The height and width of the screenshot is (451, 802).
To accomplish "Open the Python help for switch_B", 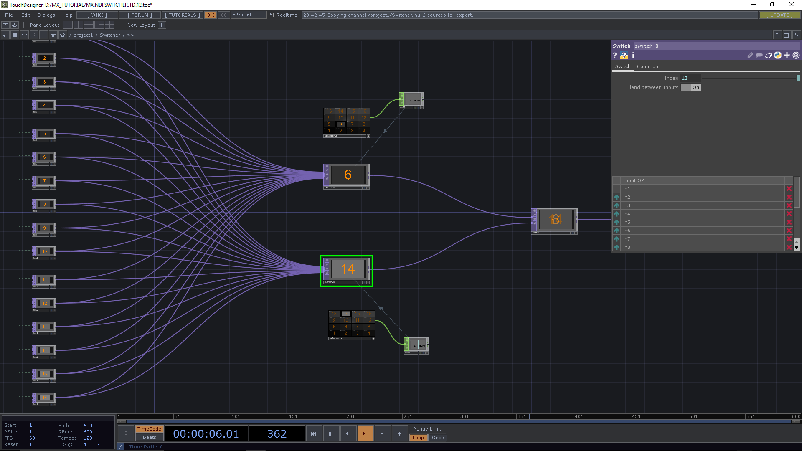I will 624,56.
